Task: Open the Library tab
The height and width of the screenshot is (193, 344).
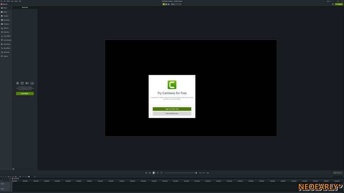Action: pos(6,12)
